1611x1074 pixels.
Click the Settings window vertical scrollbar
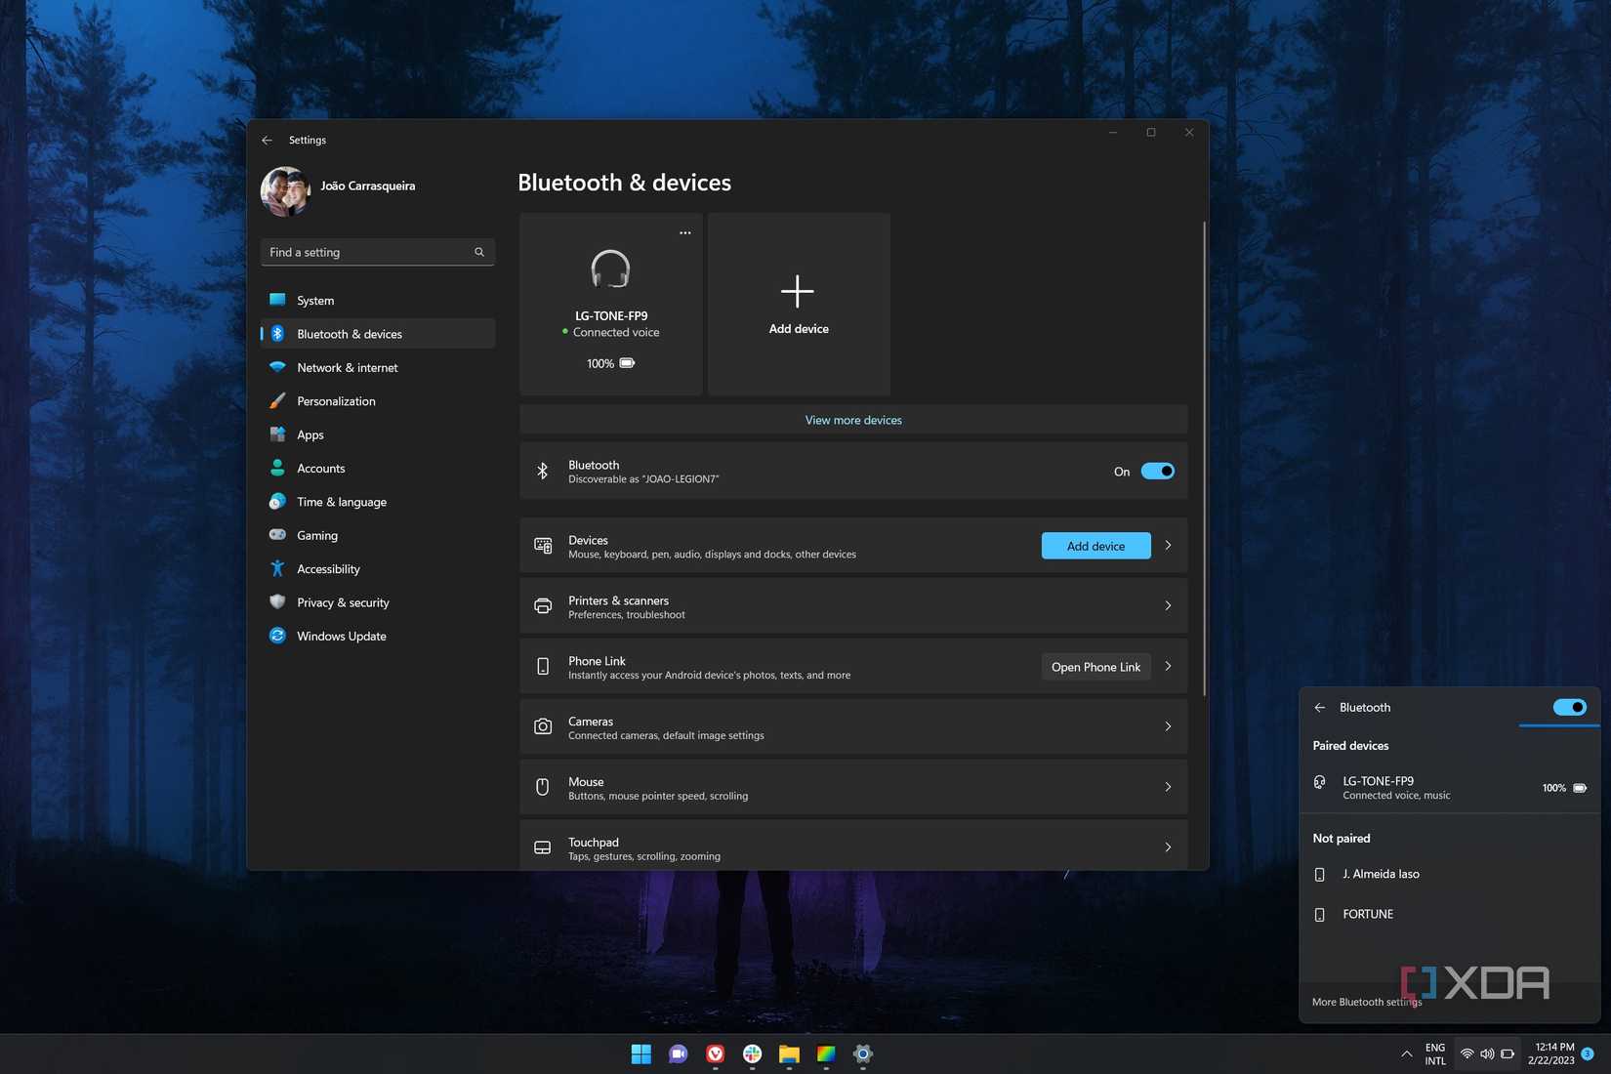[x=1204, y=459]
